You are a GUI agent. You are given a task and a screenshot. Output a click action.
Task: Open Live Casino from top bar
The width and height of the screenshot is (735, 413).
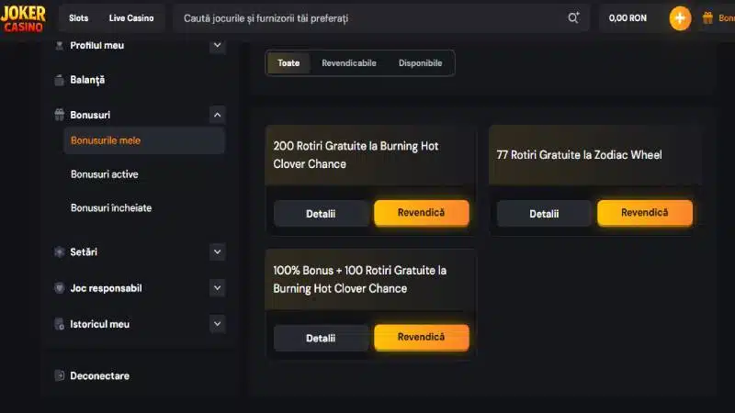coord(131,17)
